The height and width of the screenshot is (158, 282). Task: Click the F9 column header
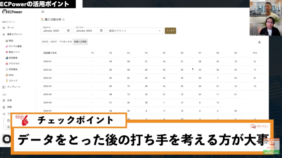click(x=236, y=53)
